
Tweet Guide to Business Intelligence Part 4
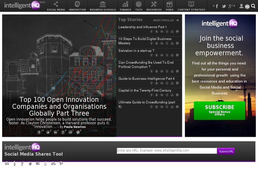[157, 83]
